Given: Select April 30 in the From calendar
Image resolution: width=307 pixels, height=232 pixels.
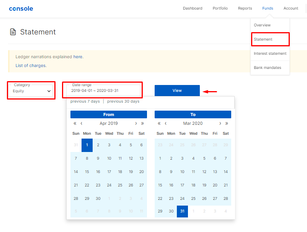Looking at the screenshot, I should pyautogui.click(x=98, y=199).
